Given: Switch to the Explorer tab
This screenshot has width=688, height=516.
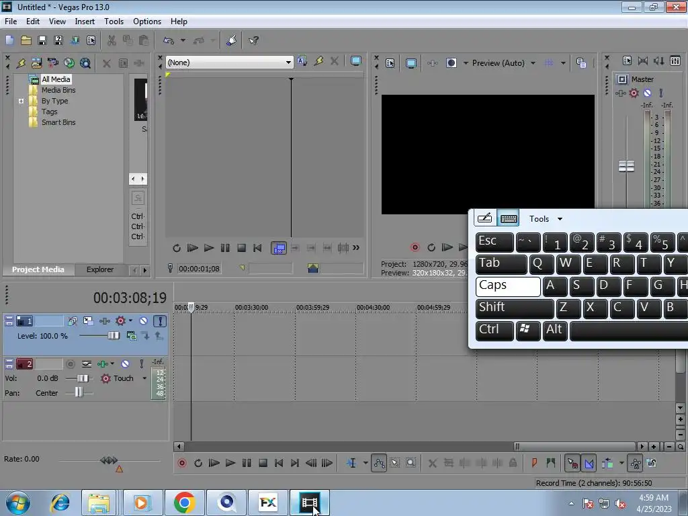Looking at the screenshot, I should click(100, 269).
